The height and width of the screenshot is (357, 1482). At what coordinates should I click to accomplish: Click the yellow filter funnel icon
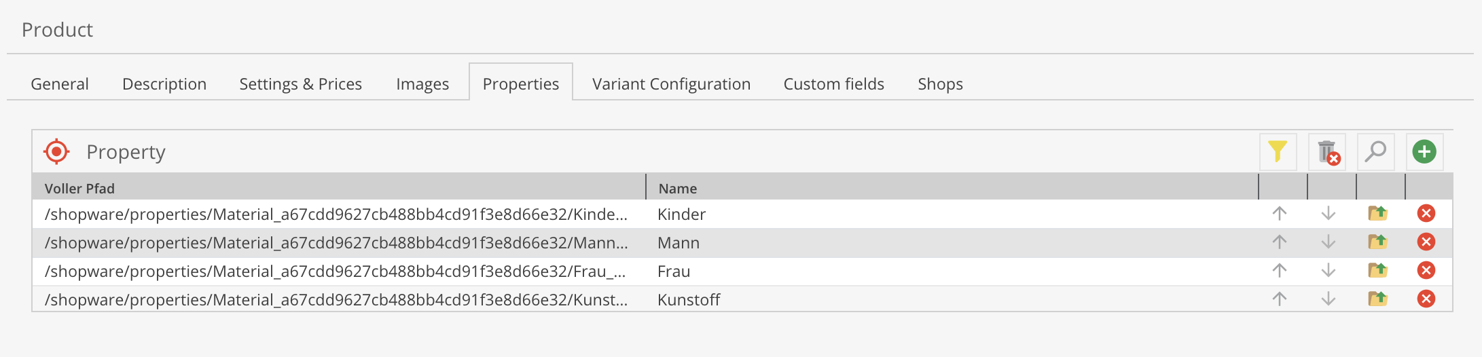[1278, 151]
